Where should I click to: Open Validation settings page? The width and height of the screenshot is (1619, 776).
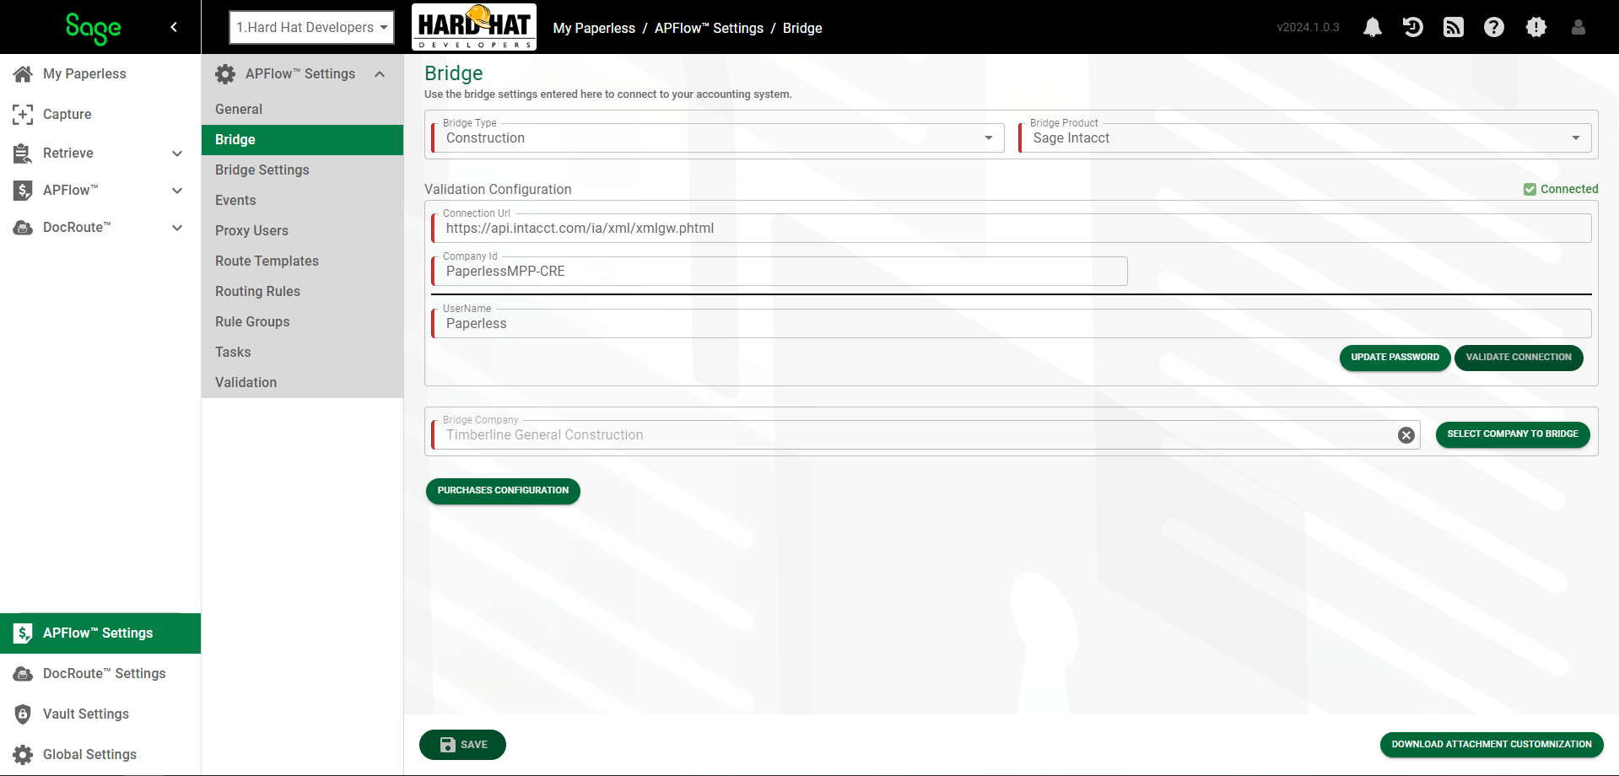302,382
